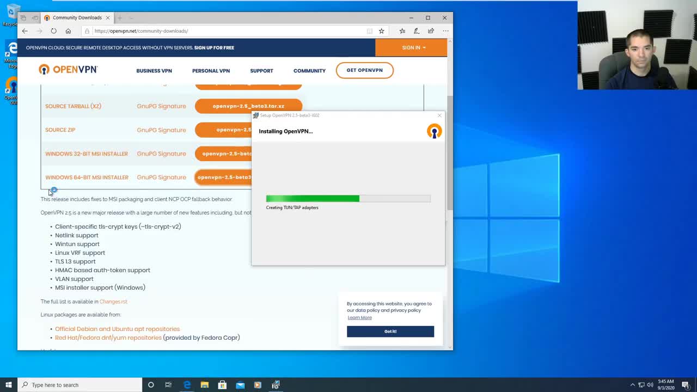Viewport: 697px width, 392px height.
Task: Open the COMMUNITY menu
Action: tap(309, 71)
